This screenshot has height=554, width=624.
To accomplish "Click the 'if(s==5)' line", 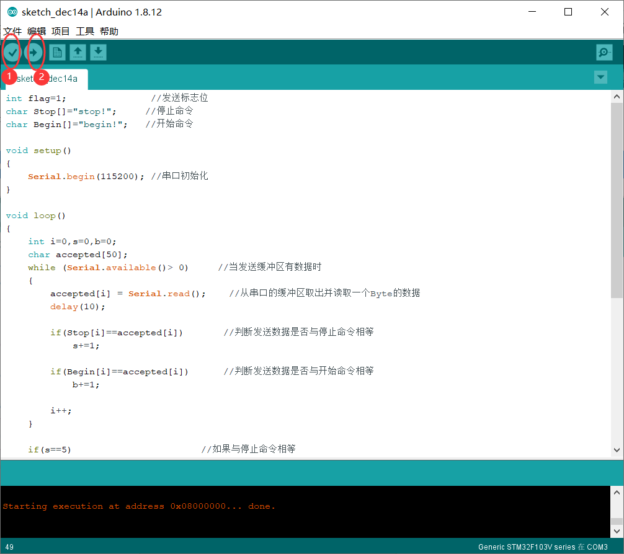I will coord(50,450).
